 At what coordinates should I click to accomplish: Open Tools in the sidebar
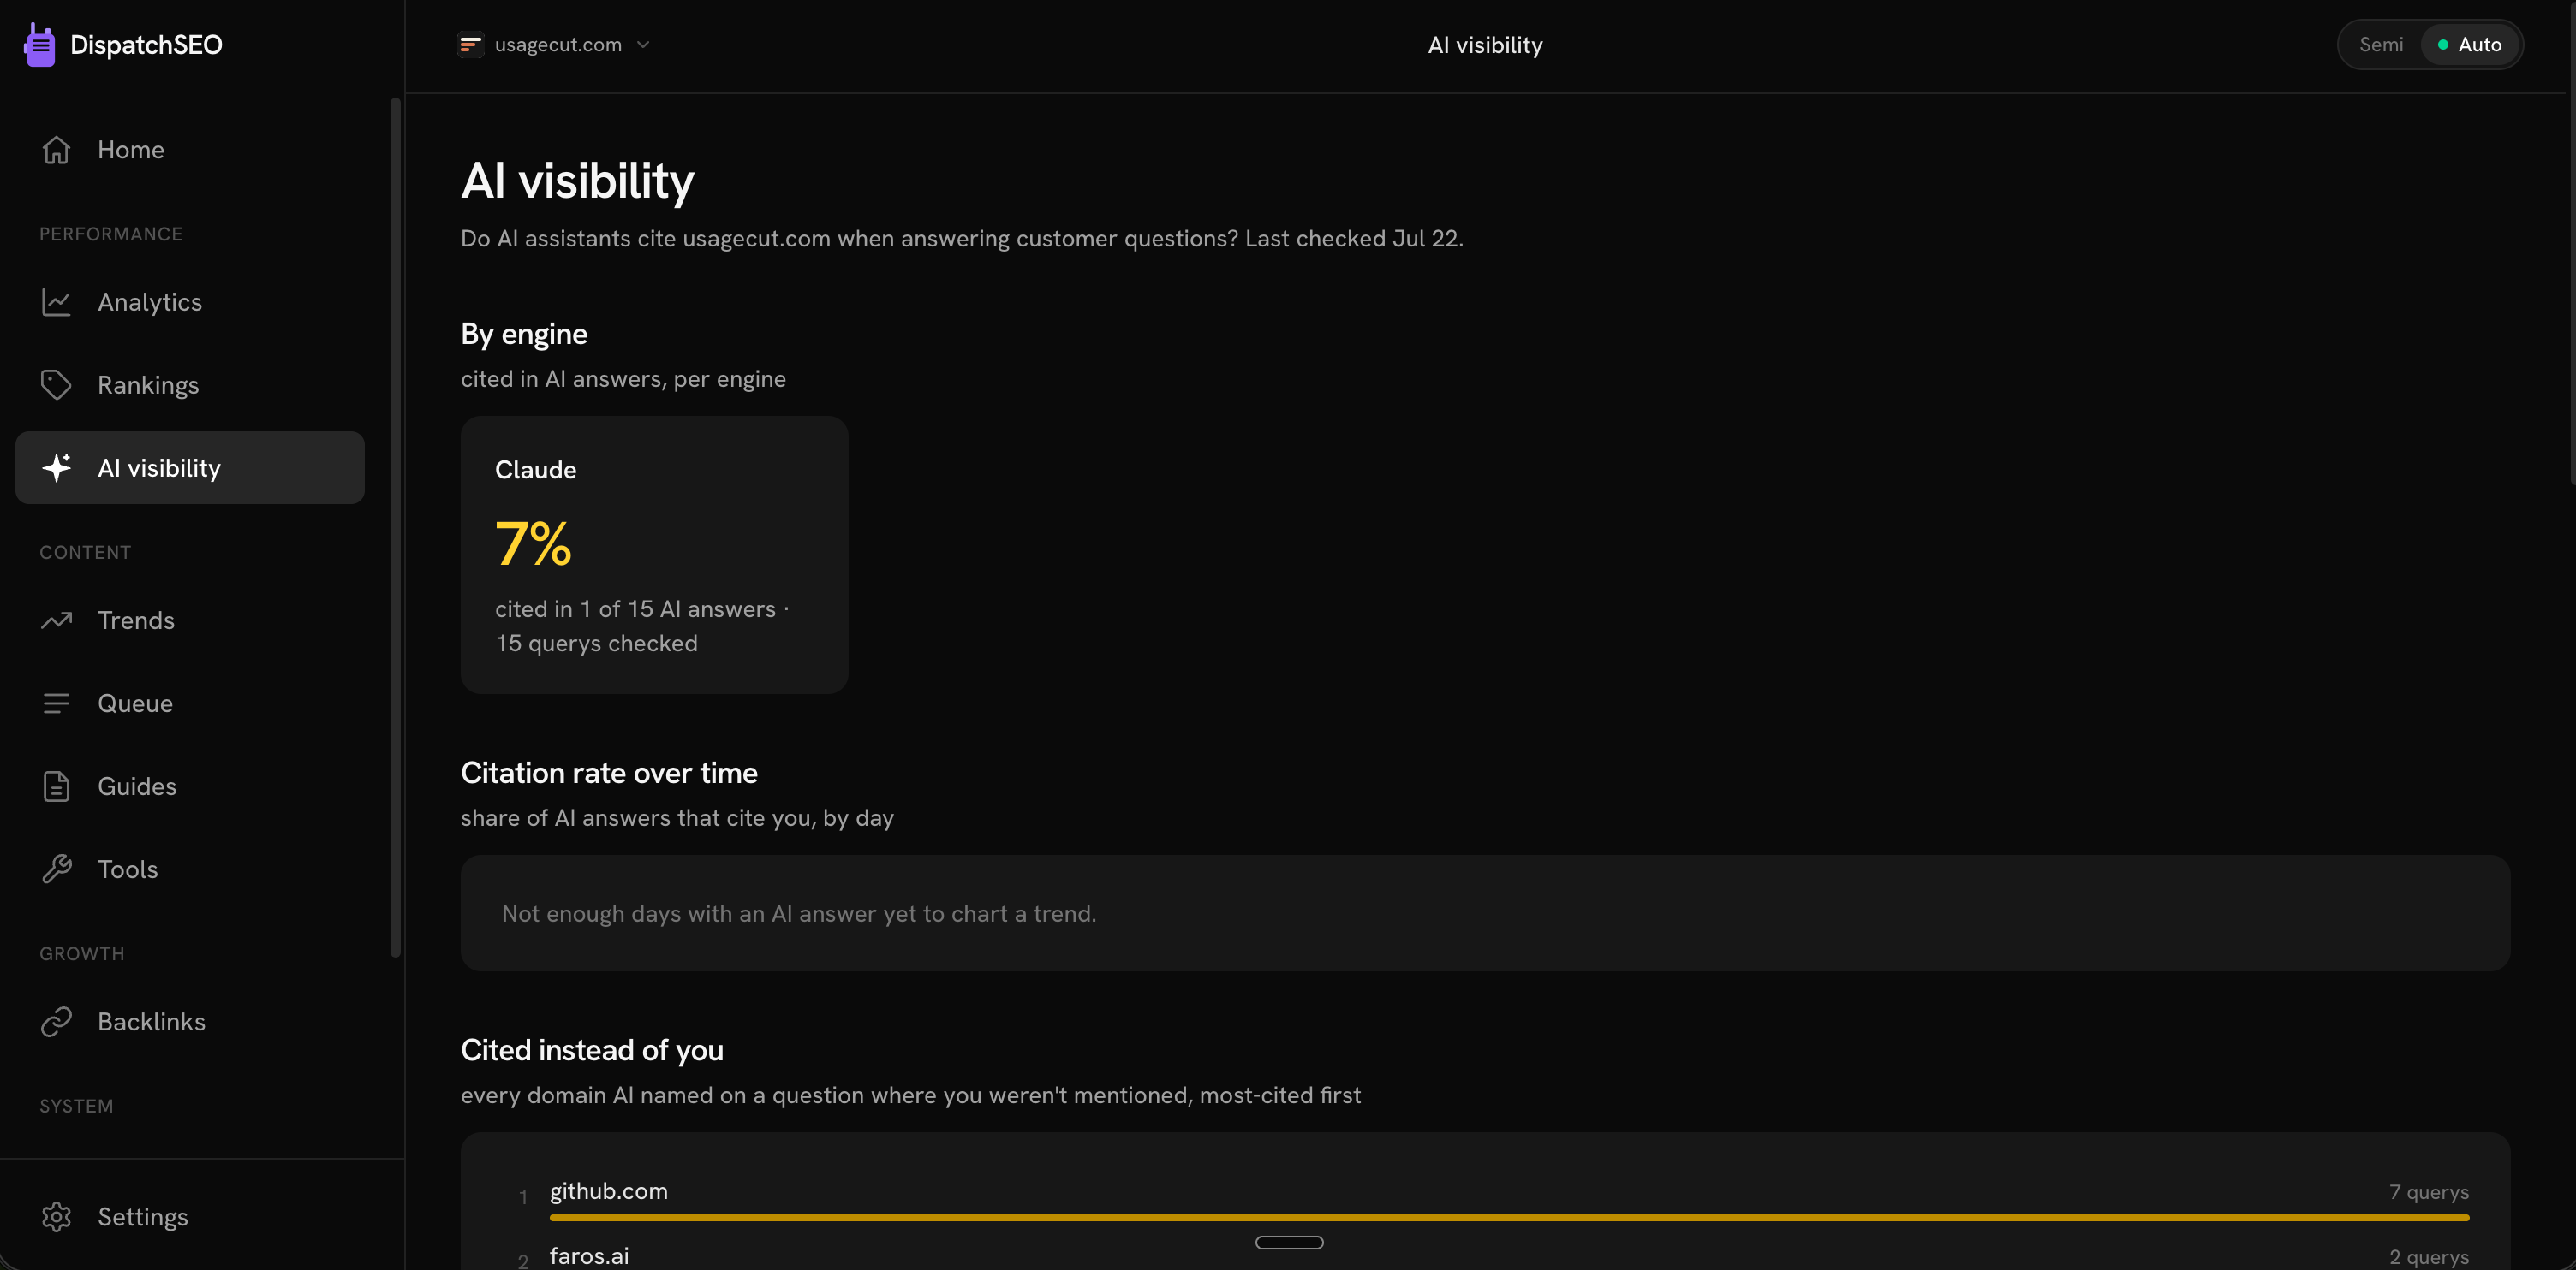(x=190, y=869)
